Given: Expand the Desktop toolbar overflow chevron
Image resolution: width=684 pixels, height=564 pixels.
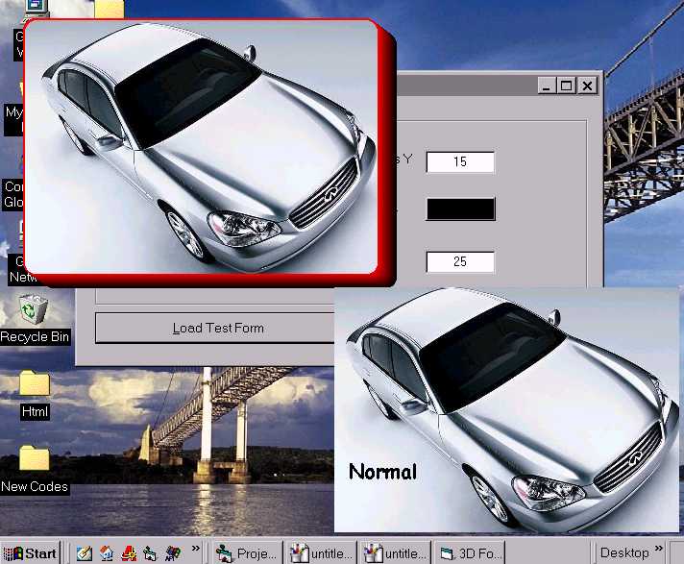Looking at the screenshot, I should coord(661,550).
